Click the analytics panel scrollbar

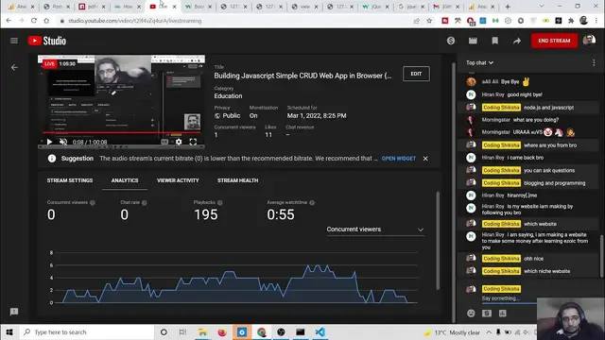click(438, 241)
